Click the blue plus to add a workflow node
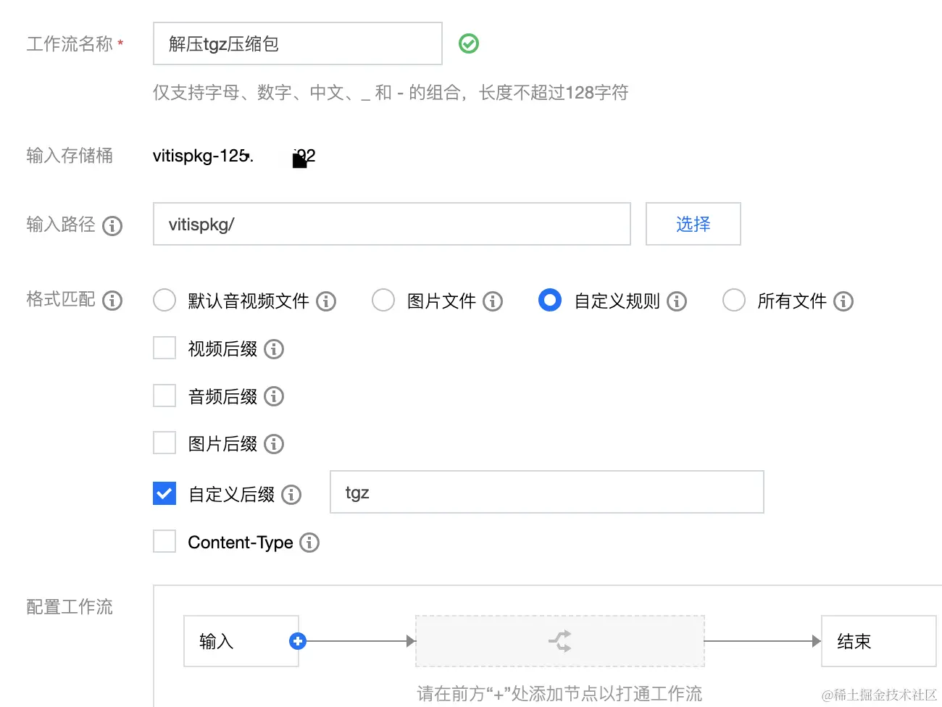 click(x=298, y=640)
